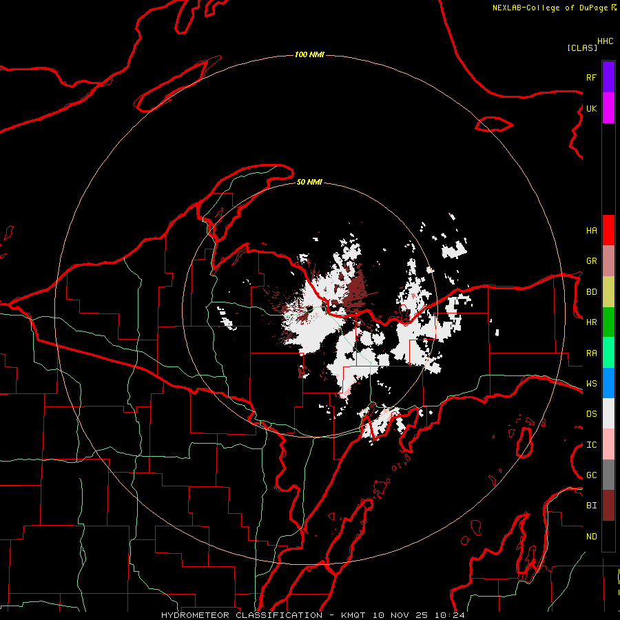Click the GC legend label
Image resolution: width=620 pixels, height=620 pixels.
tap(591, 475)
